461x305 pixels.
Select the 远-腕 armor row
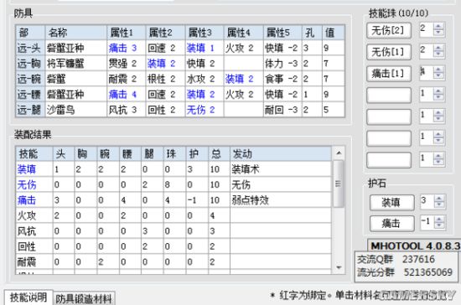(180, 79)
